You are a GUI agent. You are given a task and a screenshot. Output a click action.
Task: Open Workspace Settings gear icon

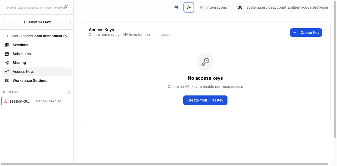tap(7, 80)
